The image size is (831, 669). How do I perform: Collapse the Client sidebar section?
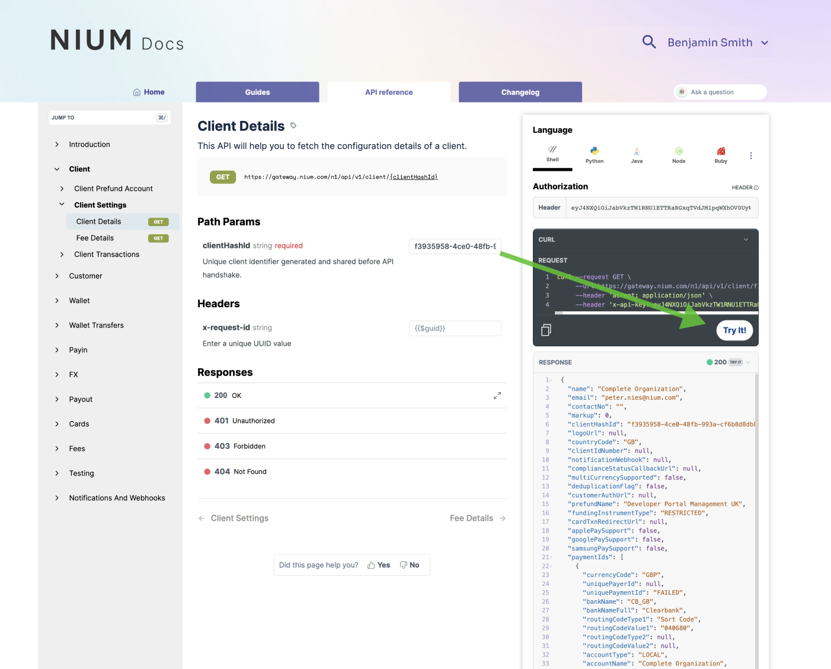pos(57,169)
